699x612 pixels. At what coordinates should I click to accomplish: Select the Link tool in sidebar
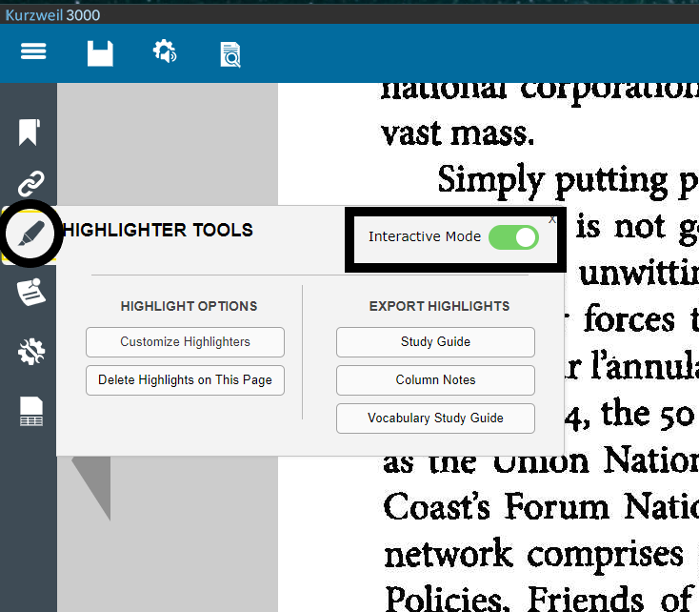coord(30,183)
